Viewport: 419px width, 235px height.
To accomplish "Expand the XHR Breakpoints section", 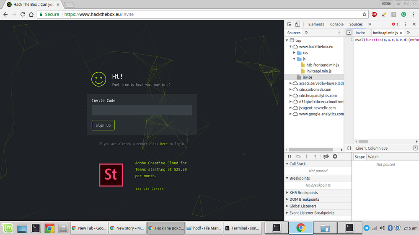I will coord(287,193).
